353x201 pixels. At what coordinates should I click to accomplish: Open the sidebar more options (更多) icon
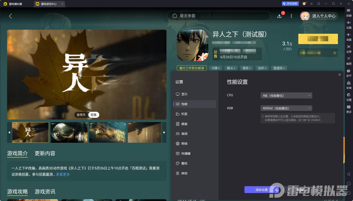pos(349,109)
